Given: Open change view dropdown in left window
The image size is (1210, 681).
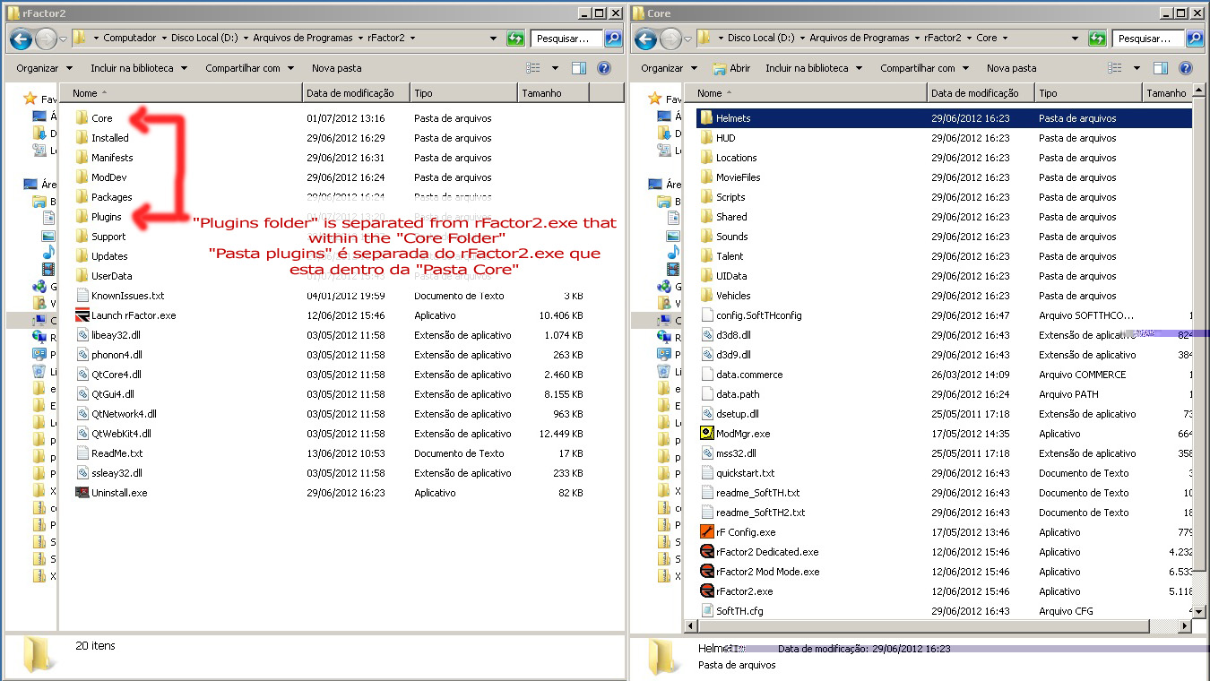Looking at the screenshot, I should [555, 68].
